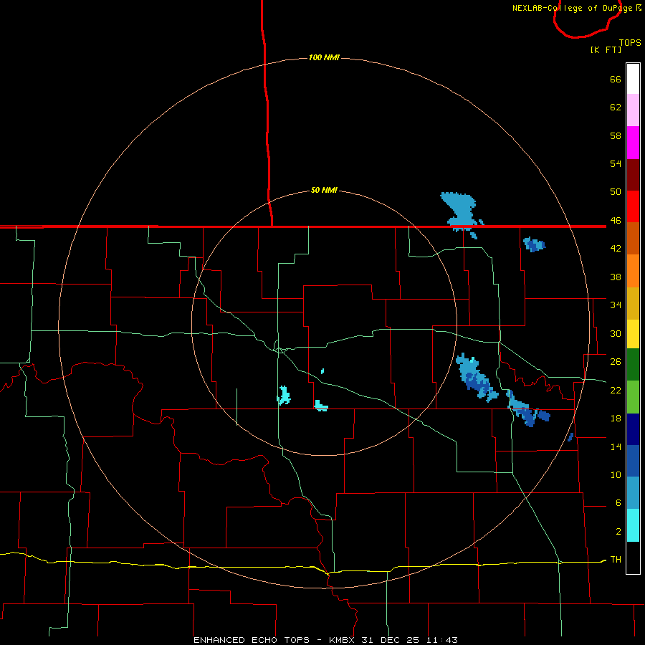
Task: Select the black TH legend swatch
Action: click(x=633, y=558)
